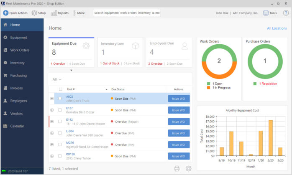
Task: Open the All Locations link
Action: [277, 28]
